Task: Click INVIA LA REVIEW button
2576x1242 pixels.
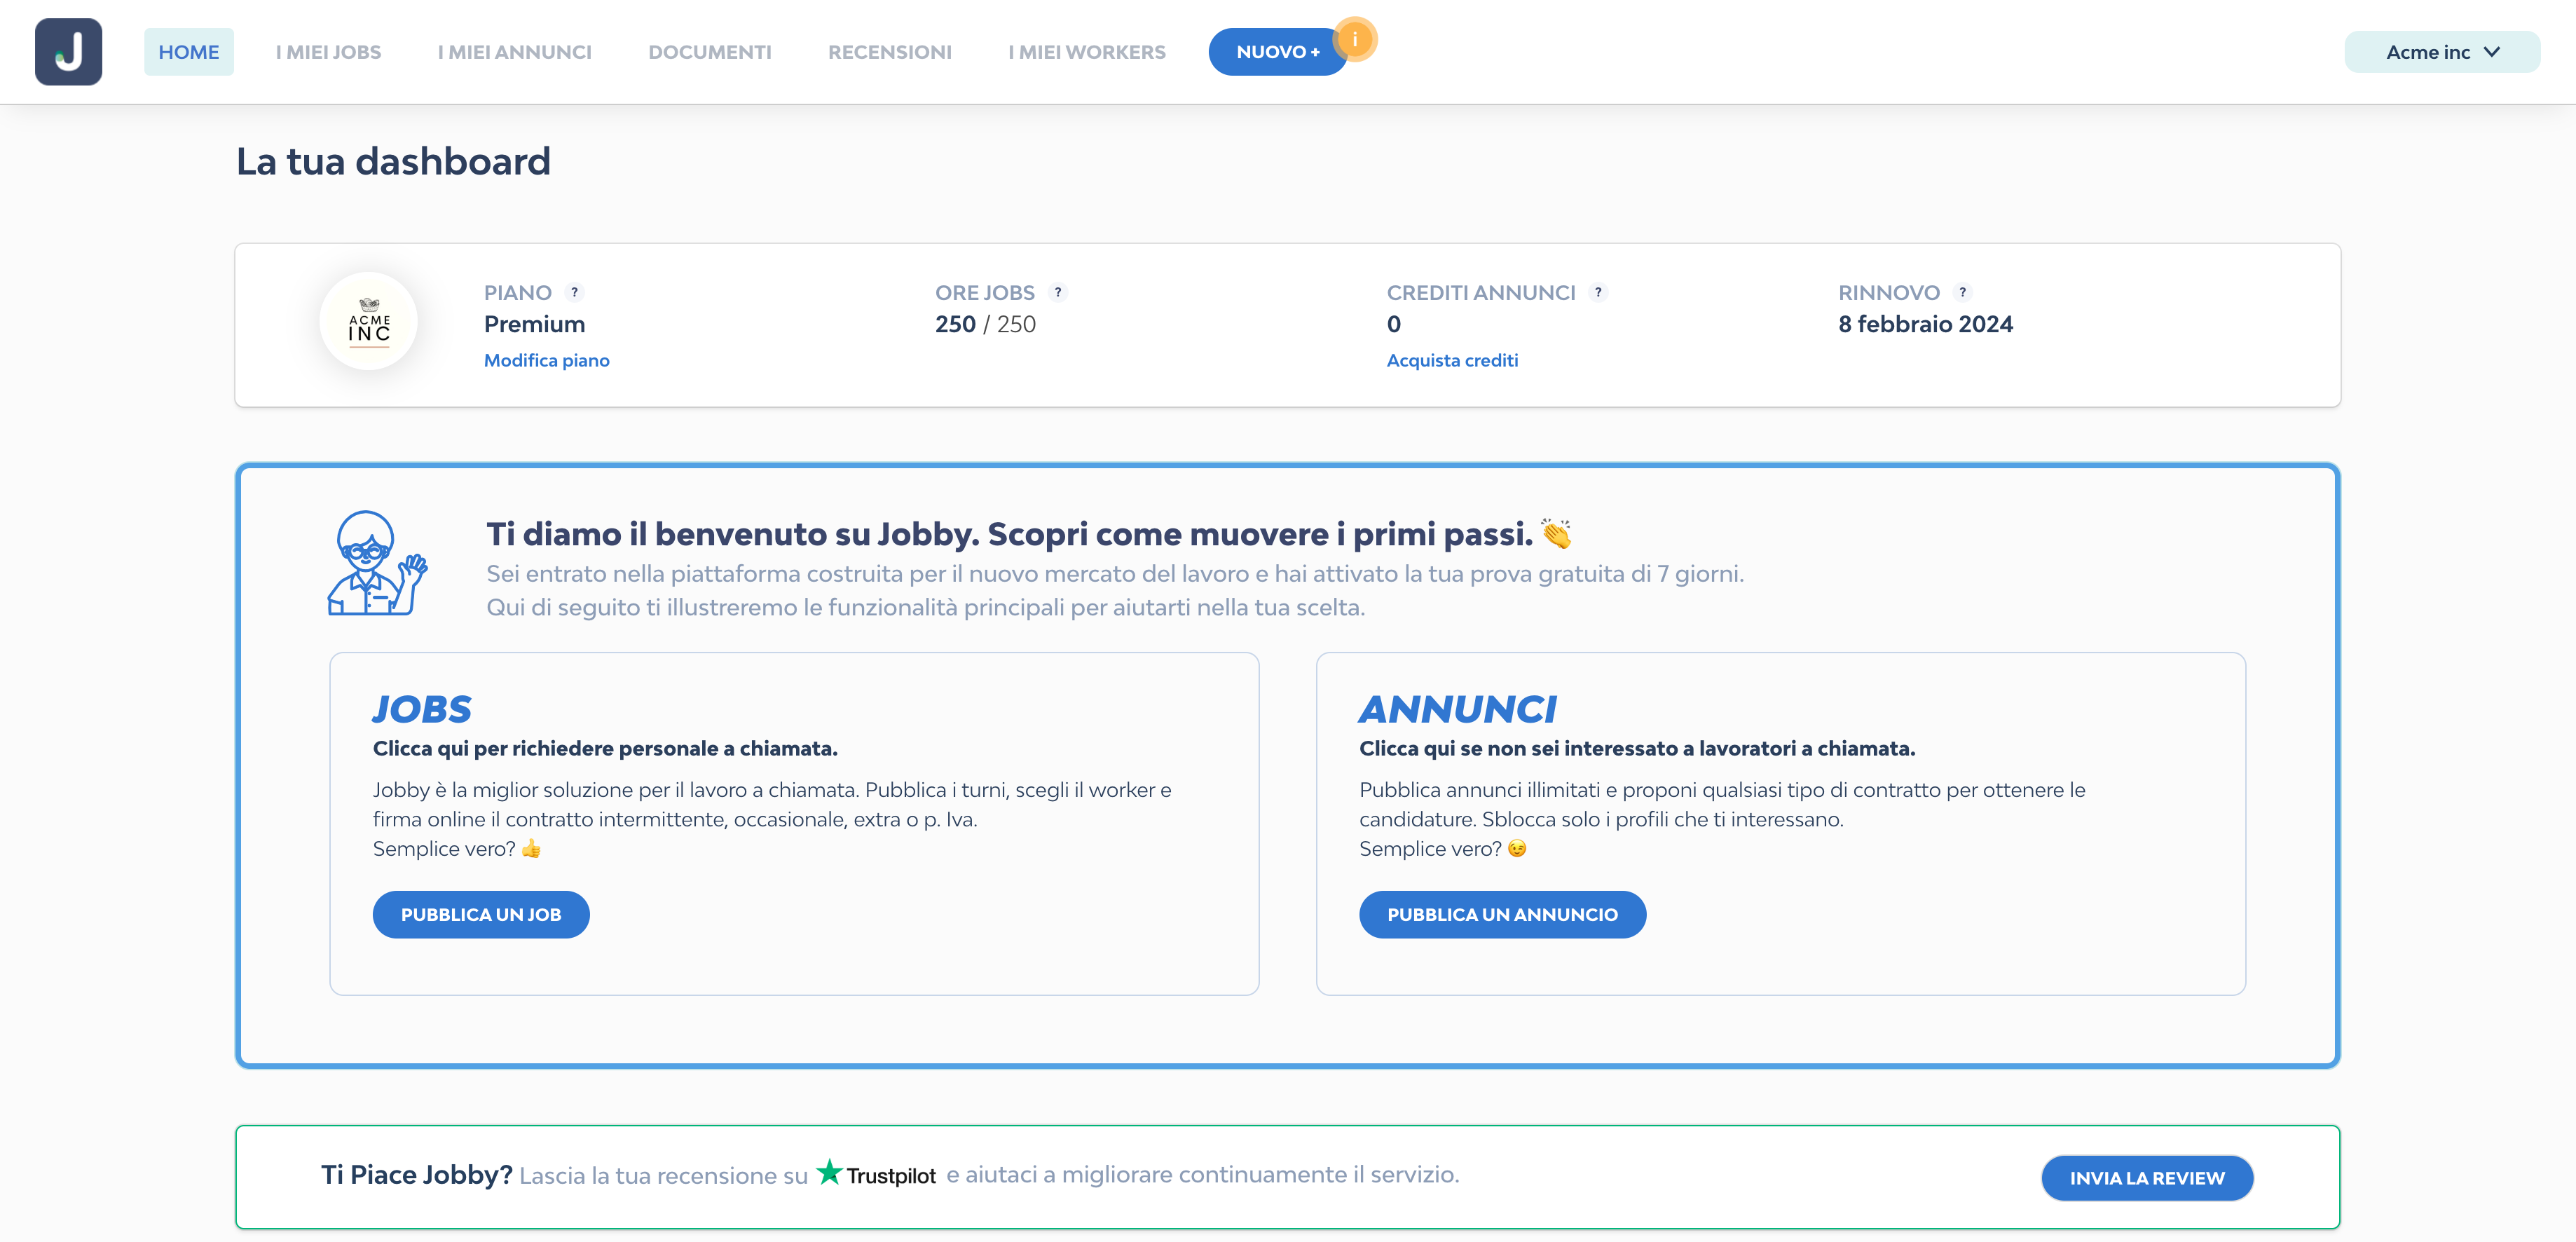Action: [x=2147, y=1178]
